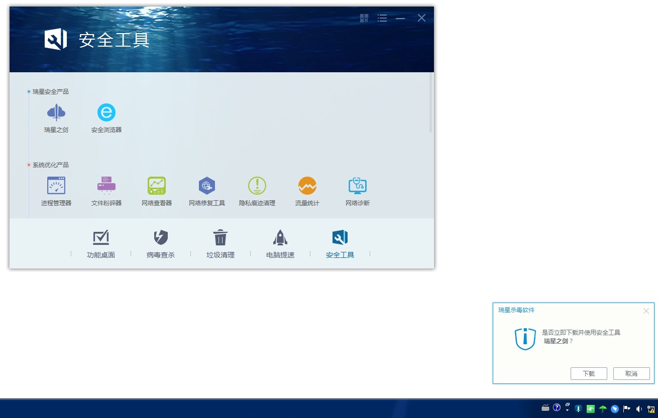Screen dimensions: 658x418
Task: Click the 下载 button in the popup
Action: [589, 373]
